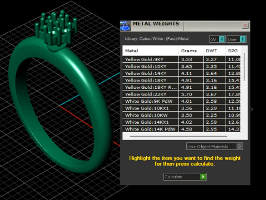Select the Yellow Gold:18KY row

click(x=181, y=81)
